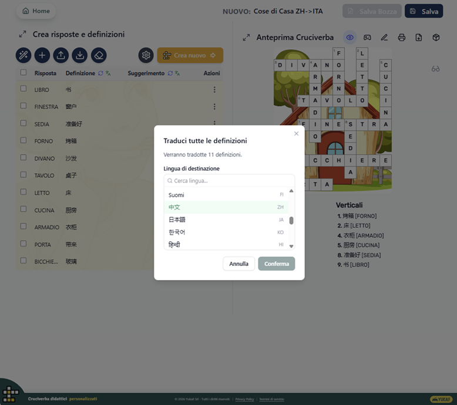
Task: Close the translate dialog with X
Action: pos(297,134)
